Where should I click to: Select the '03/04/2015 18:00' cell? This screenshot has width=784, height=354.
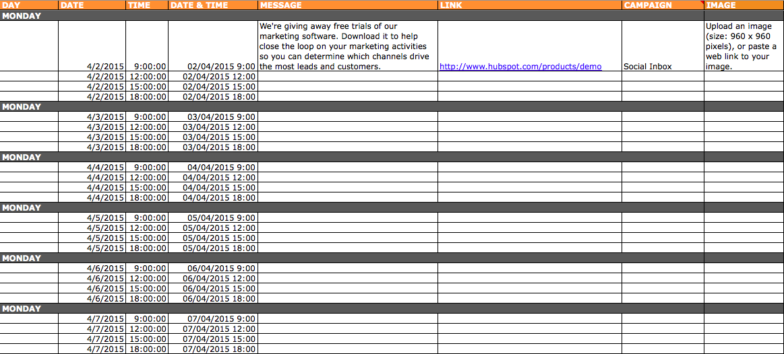213,147
